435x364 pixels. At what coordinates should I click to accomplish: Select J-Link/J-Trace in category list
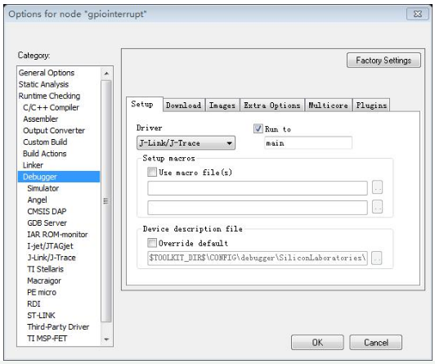tap(52, 258)
